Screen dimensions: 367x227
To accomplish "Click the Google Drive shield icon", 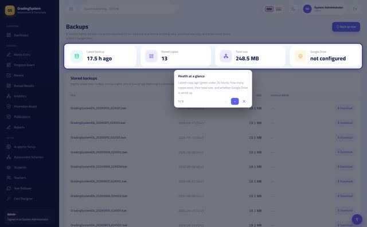I will [300, 56].
